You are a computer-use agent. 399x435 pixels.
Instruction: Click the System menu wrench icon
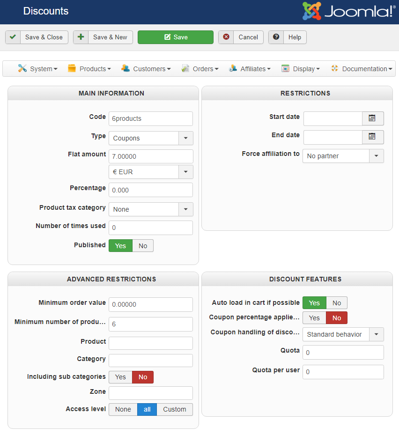[22, 68]
